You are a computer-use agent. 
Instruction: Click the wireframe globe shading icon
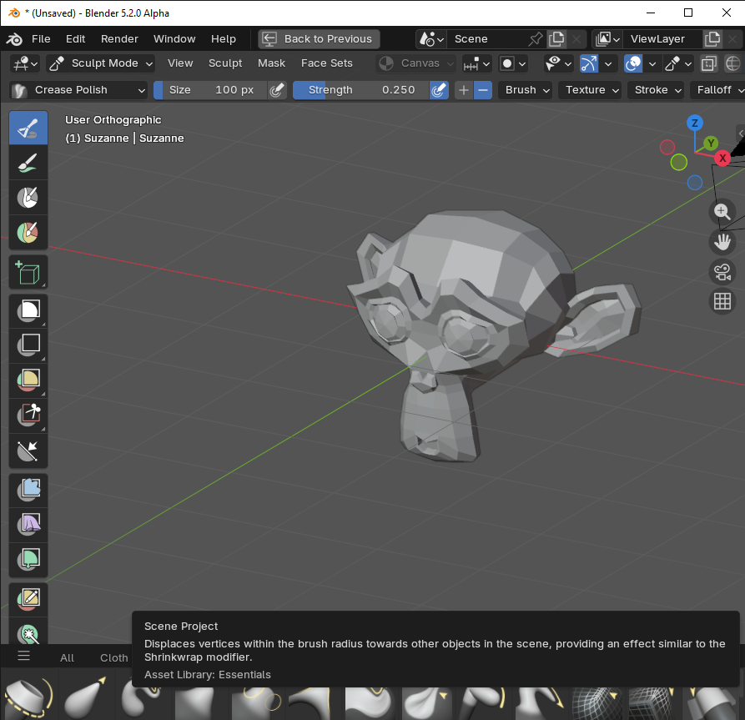pos(733,63)
